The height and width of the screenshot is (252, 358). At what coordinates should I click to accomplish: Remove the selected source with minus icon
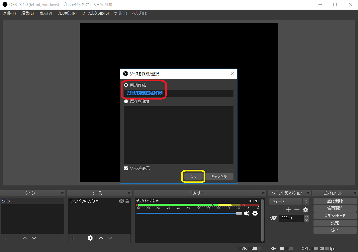(x=82, y=238)
